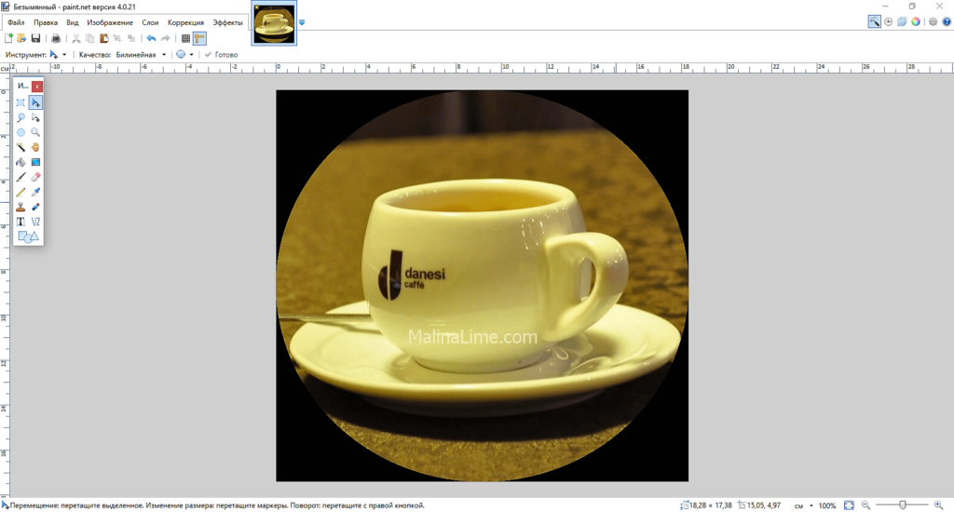Toggle the pixel grid display

click(x=185, y=38)
